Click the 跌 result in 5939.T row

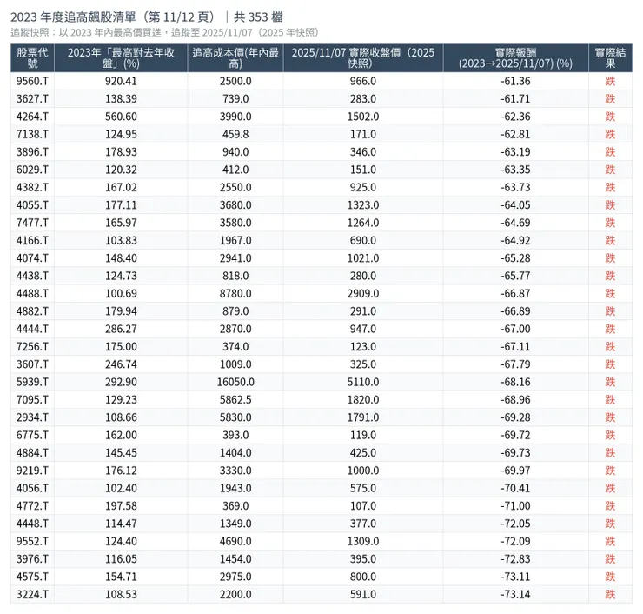click(x=610, y=382)
